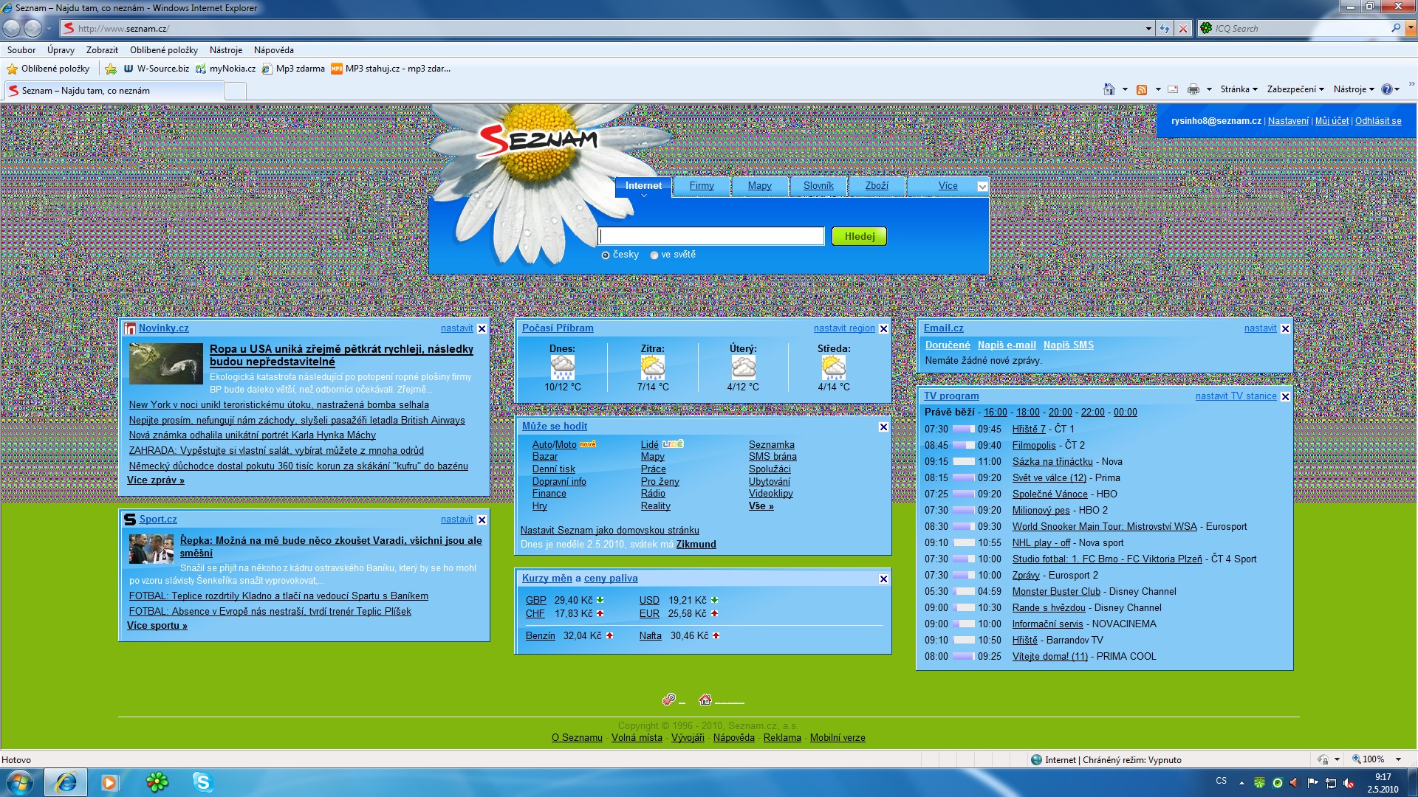
Task: Open the Zobrazit menu
Action: 102,50
